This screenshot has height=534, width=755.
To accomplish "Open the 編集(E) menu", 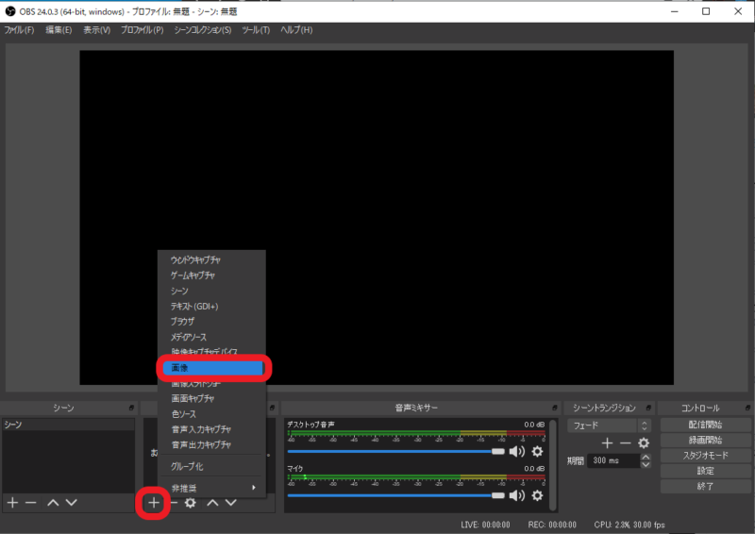I will (x=59, y=30).
